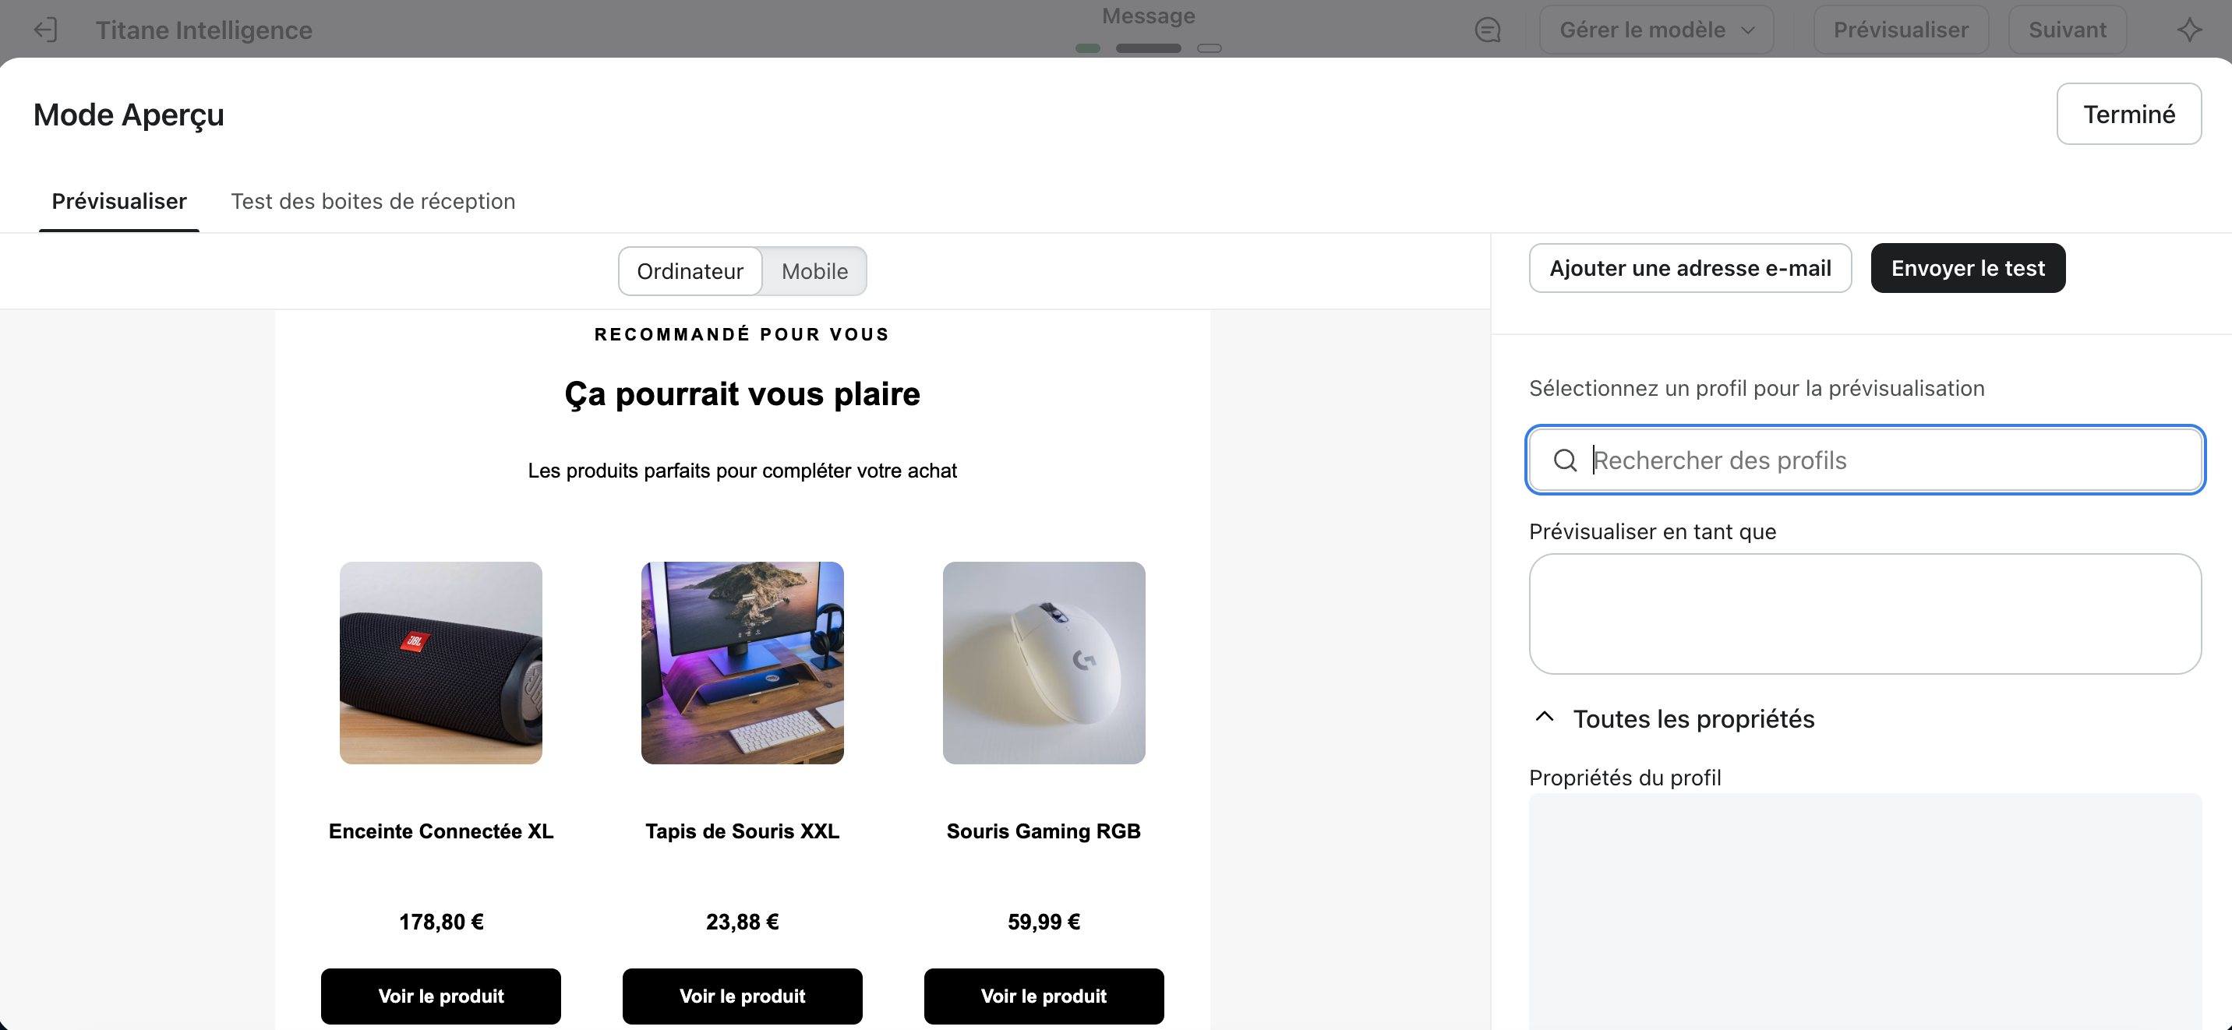
Task: Click the 178,80 € price
Action: [441, 922]
